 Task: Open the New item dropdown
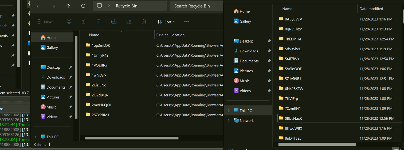pyautogui.click(x=46, y=22)
